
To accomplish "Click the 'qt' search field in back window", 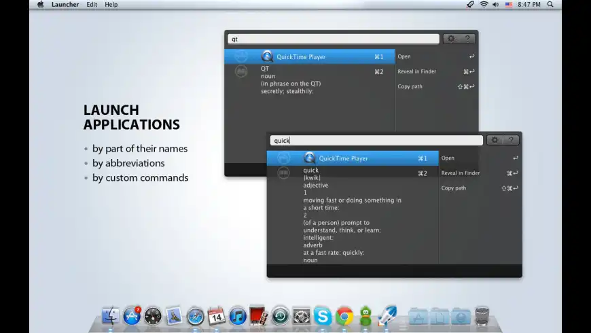I will [x=333, y=39].
